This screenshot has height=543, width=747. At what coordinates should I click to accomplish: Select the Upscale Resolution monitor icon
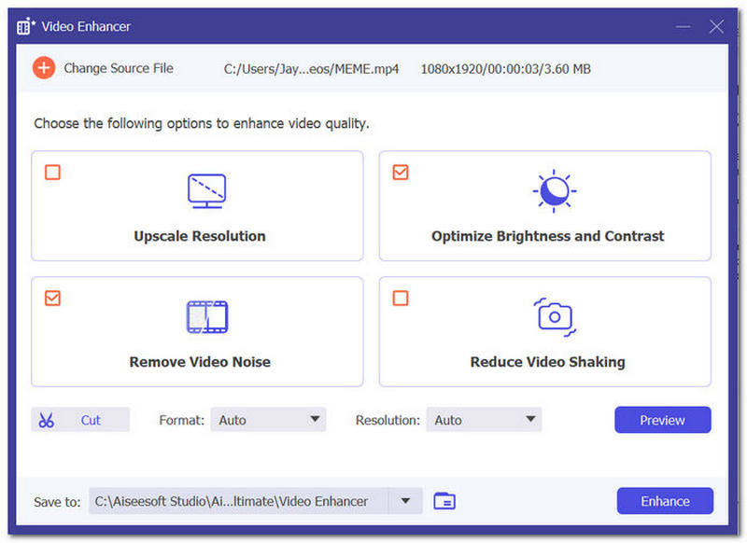[206, 190]
